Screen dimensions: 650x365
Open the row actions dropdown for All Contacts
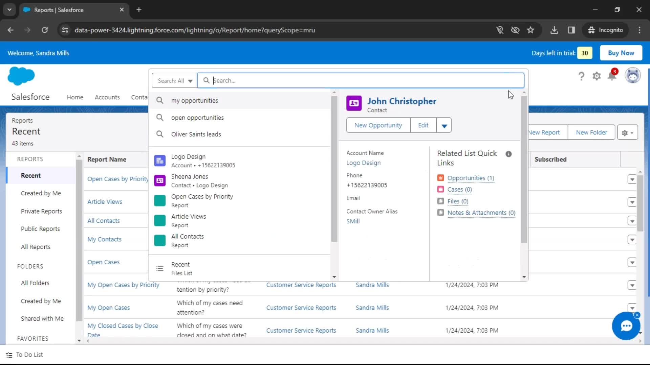pyautogui.click(x=632, y=221)
